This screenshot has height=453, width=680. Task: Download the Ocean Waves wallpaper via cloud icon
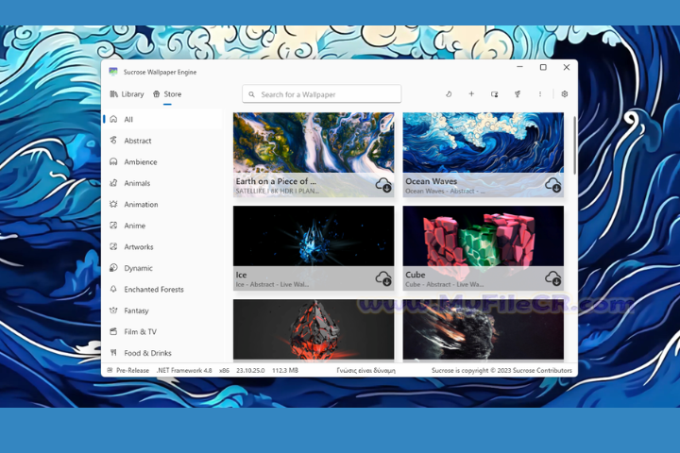(552, 184)
